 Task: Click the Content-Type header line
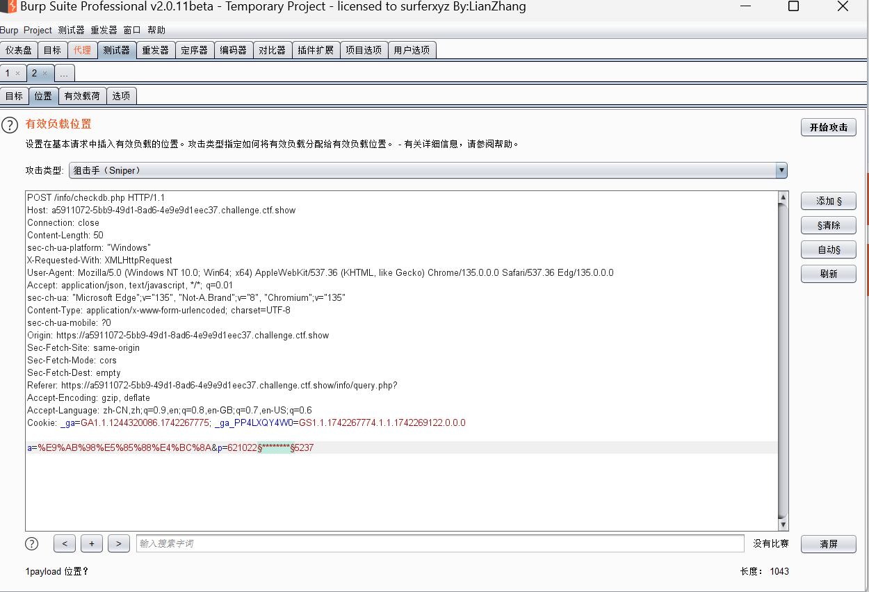[x=159, y=310]
